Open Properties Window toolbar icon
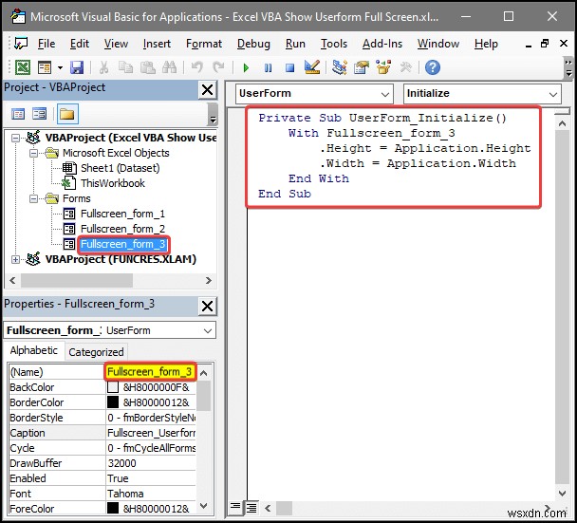 [362, 67]
